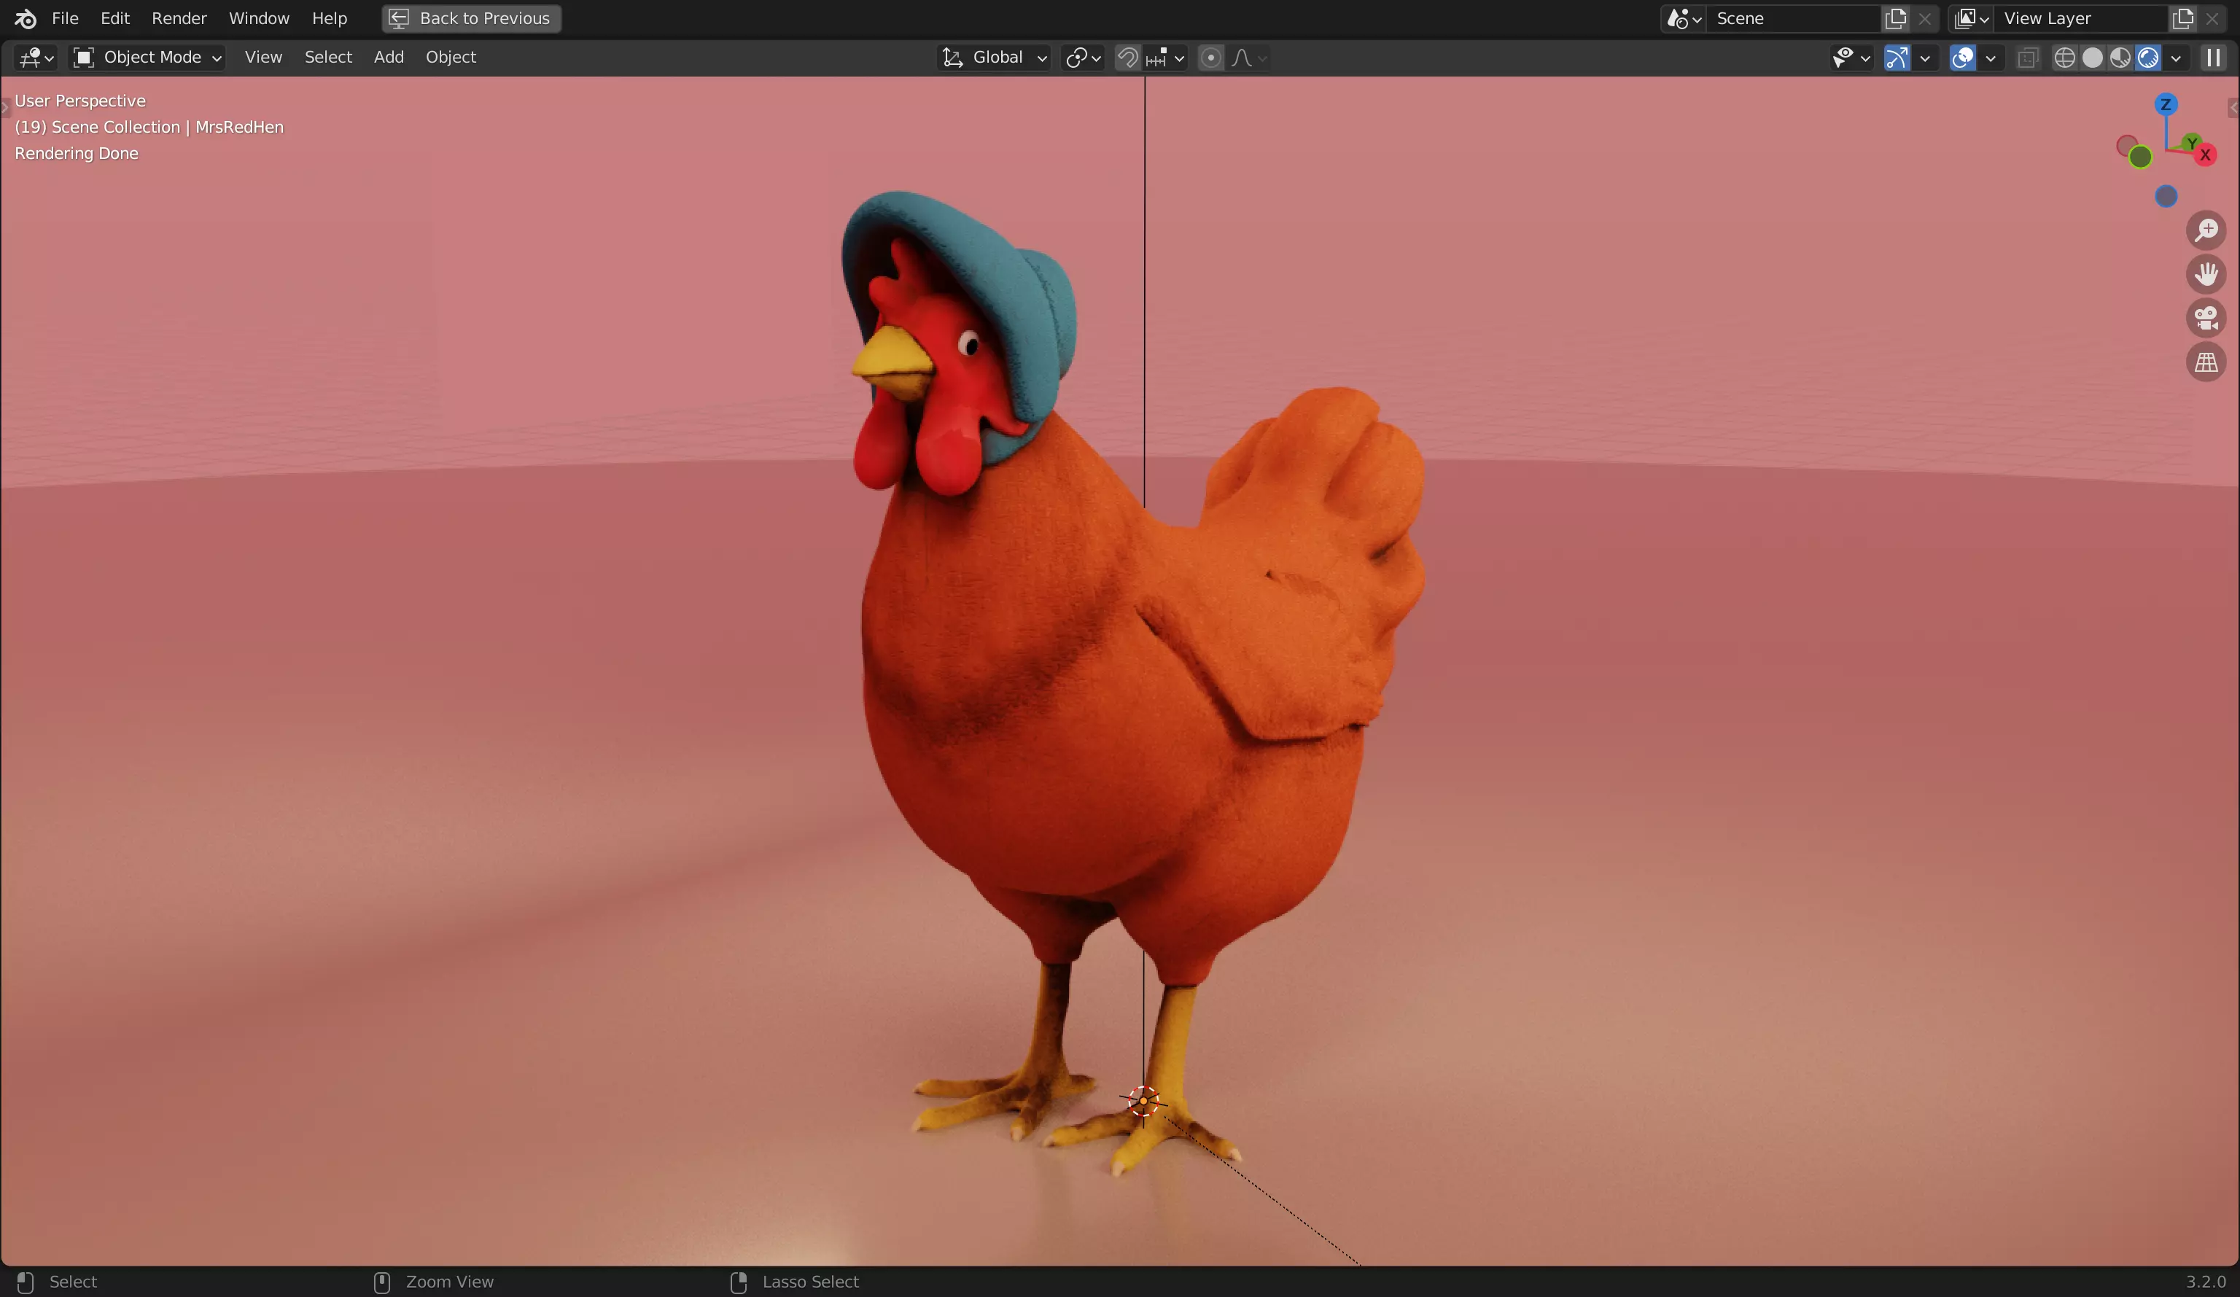Open the transform pivot point dropdown
The image size is (2240, 1297).
point(1083,58)
